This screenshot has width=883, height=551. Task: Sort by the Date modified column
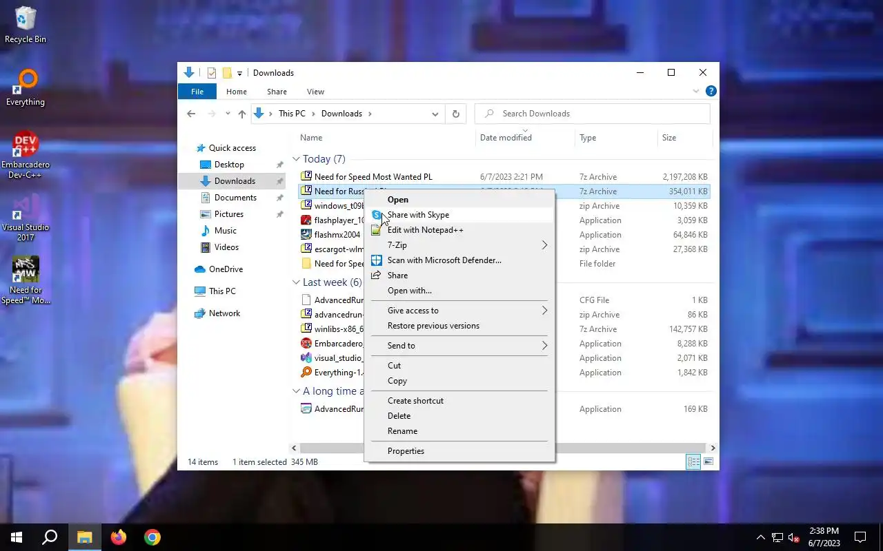[x=525, y=138]
